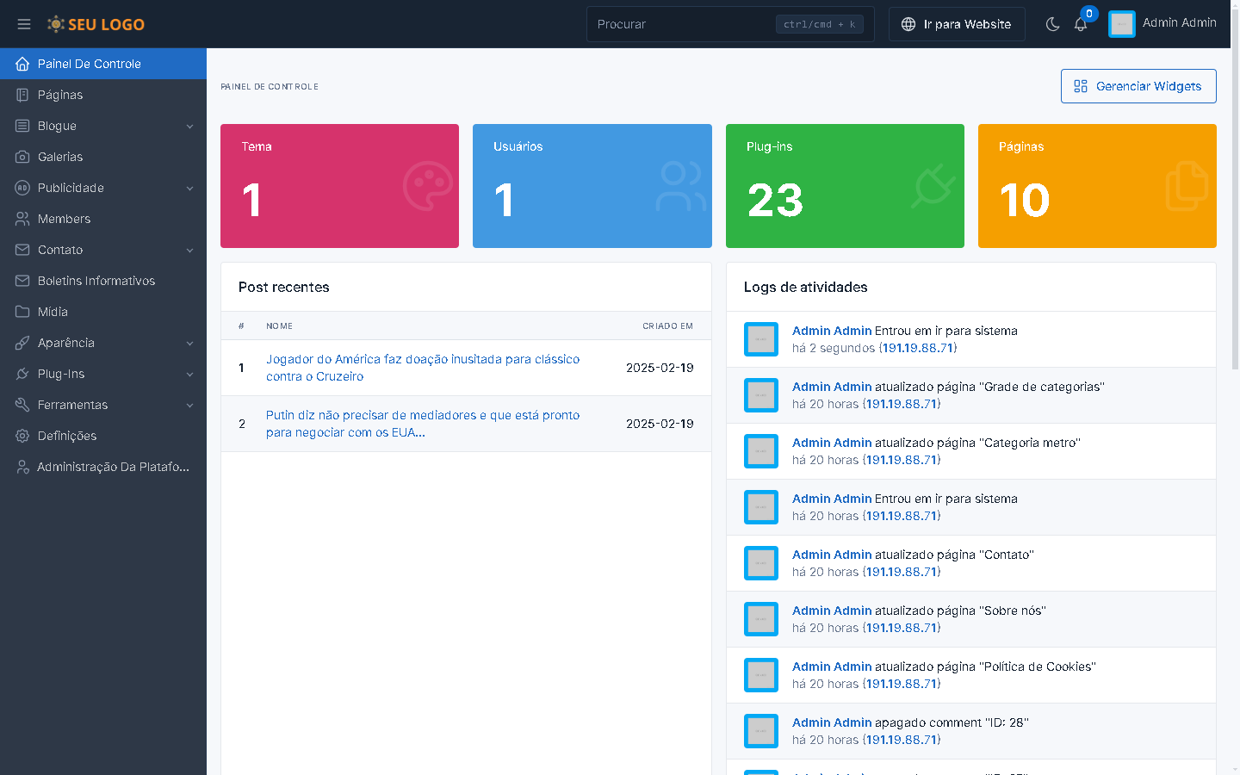Expand the Ferramentas submenu chevron
Viewport: 1240px width, 775px height.
(189, 406)
